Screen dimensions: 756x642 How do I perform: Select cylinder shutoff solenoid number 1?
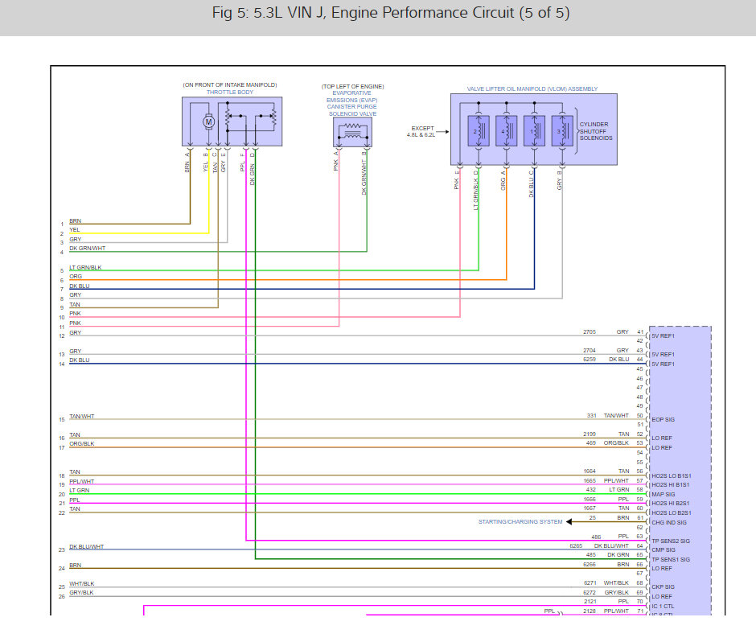(534, 130)
